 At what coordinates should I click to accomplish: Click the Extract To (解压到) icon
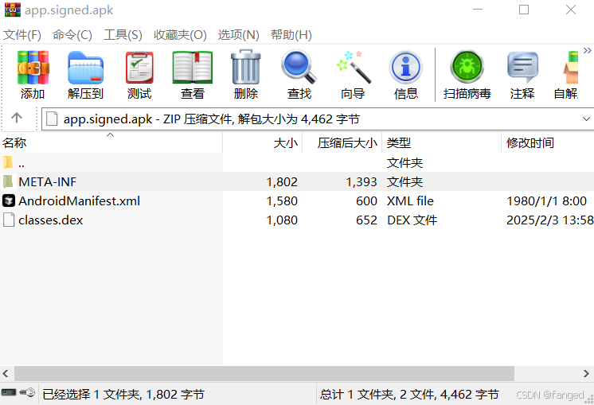pyautogui.click(x=86, y=68)
